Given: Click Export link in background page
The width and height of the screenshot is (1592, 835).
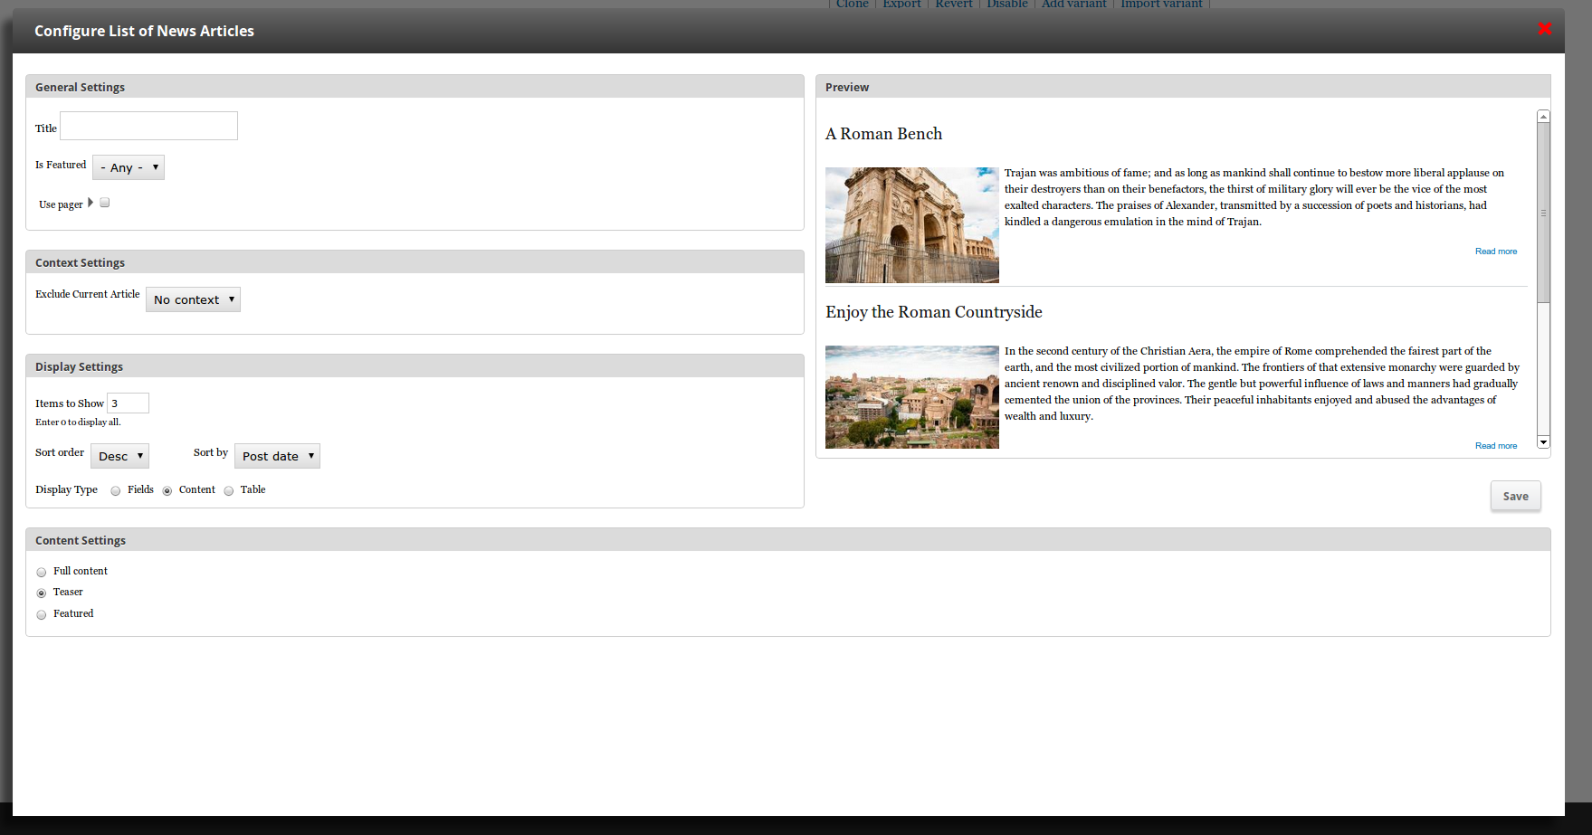Looking at the screenshot, I should (901, 4).
